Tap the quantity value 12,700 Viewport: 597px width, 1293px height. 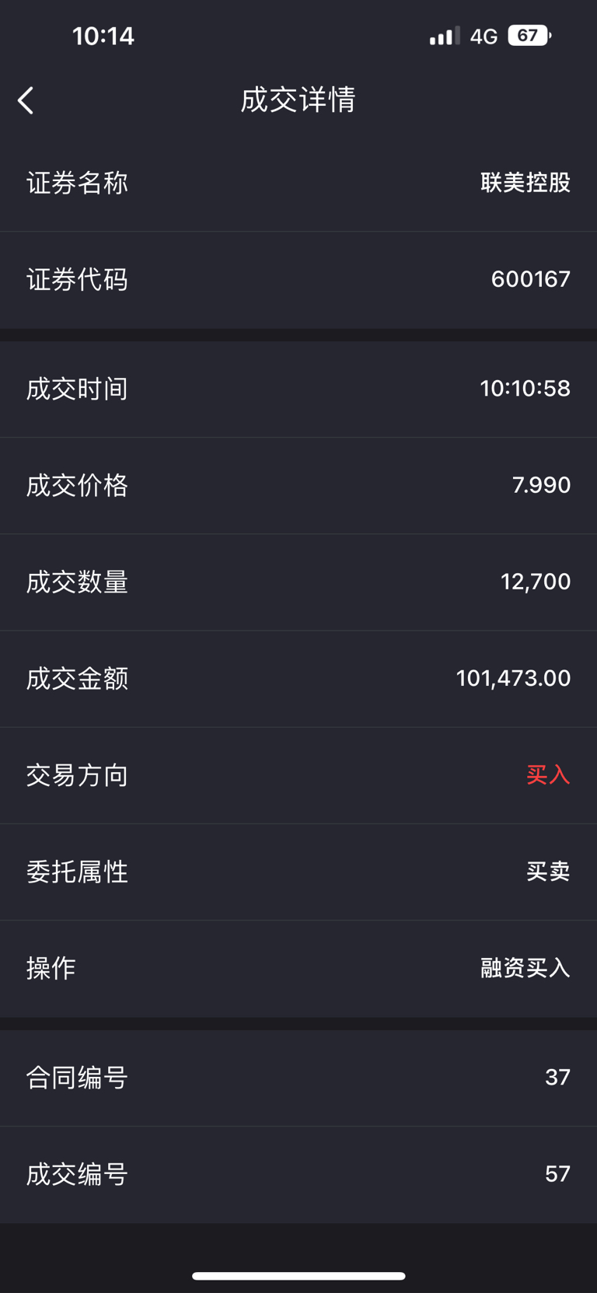(535, 582)
